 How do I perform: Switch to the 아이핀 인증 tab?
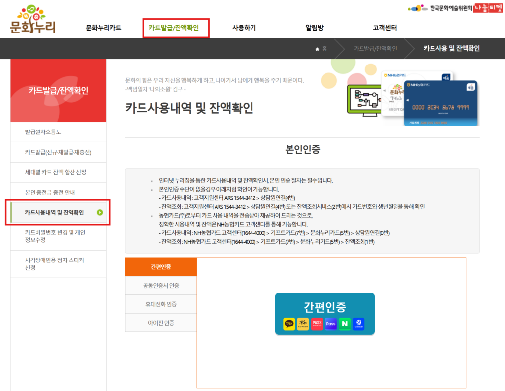pyautogui.click(x=161, y=323)
